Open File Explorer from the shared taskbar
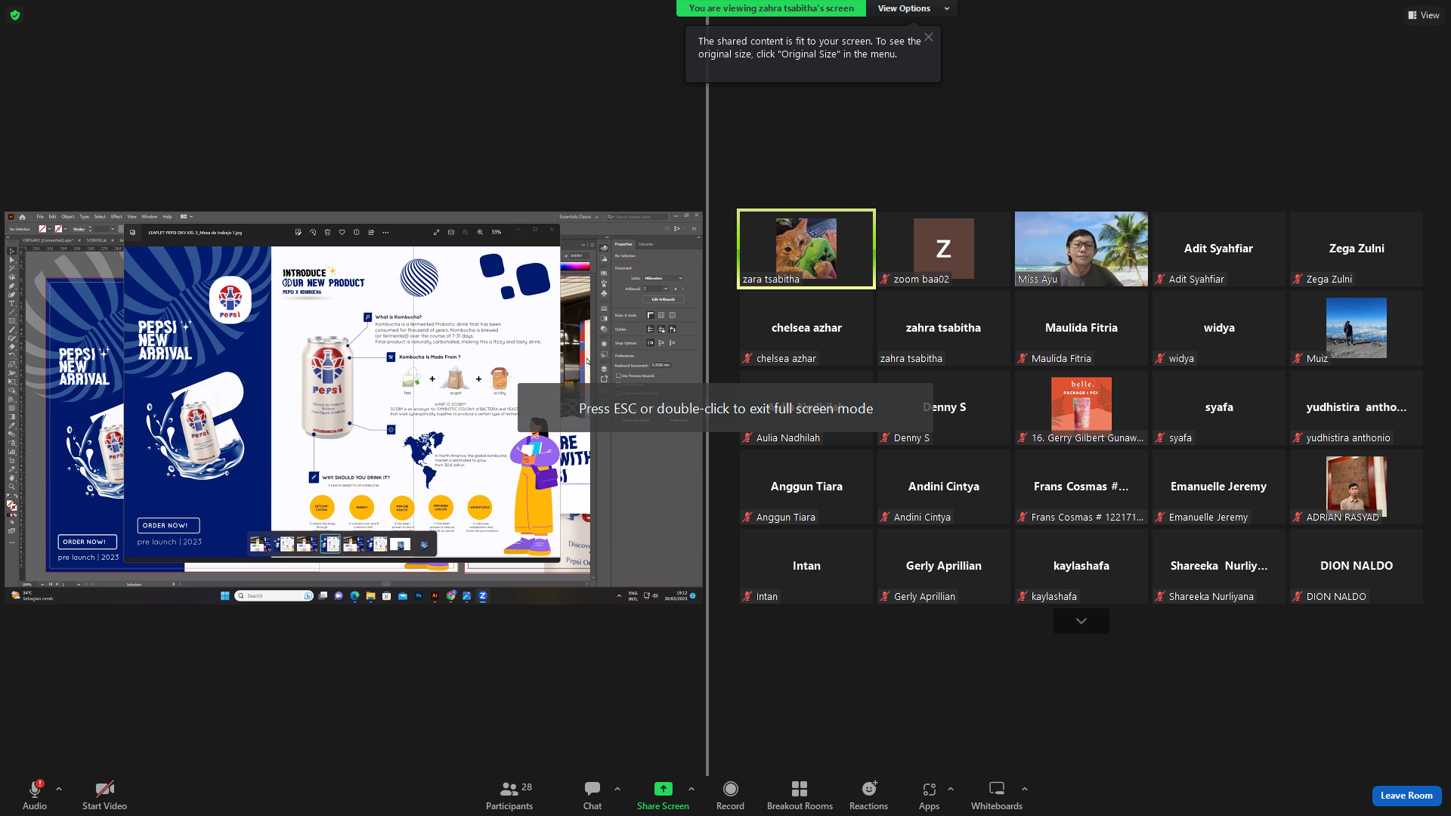1451x816 pixels. coord(370,596)
